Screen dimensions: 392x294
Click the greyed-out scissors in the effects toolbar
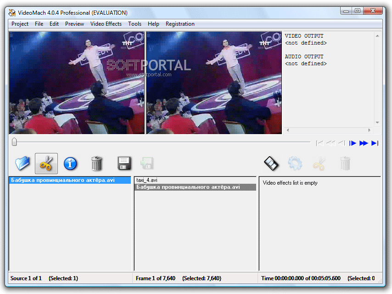[319, 164]
